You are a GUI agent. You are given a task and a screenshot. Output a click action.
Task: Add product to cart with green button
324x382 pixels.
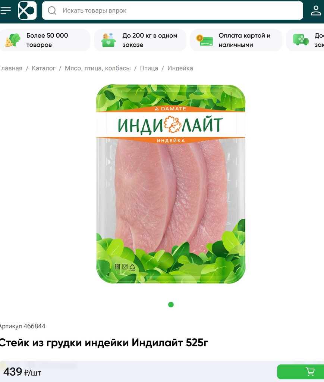pos(301,372)
